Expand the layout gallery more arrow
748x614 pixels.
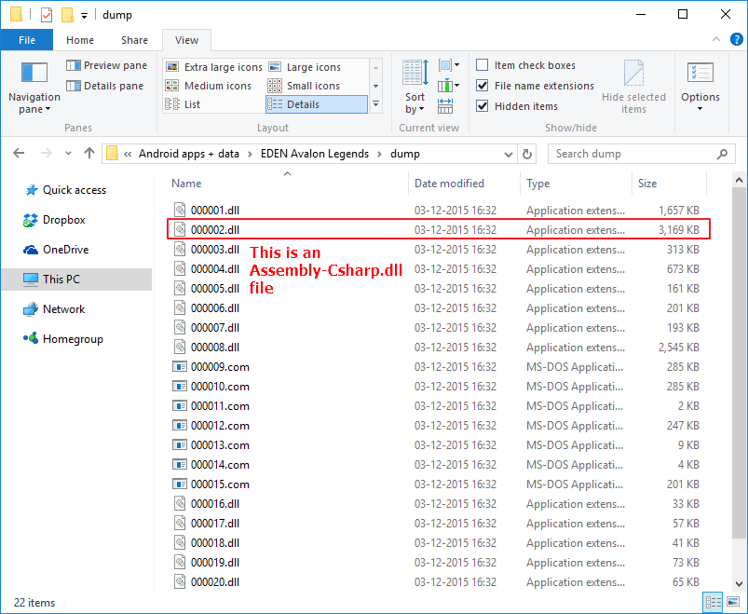point(376,104)
